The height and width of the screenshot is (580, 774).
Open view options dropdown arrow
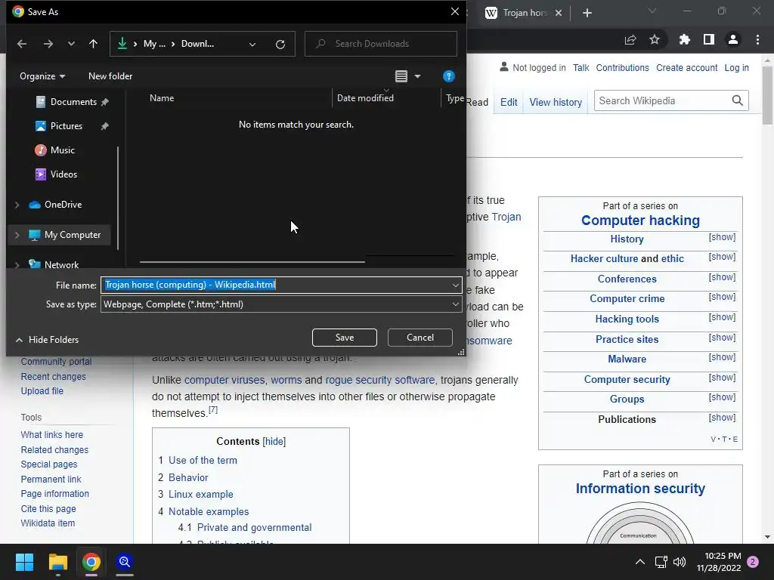(417, 76)
